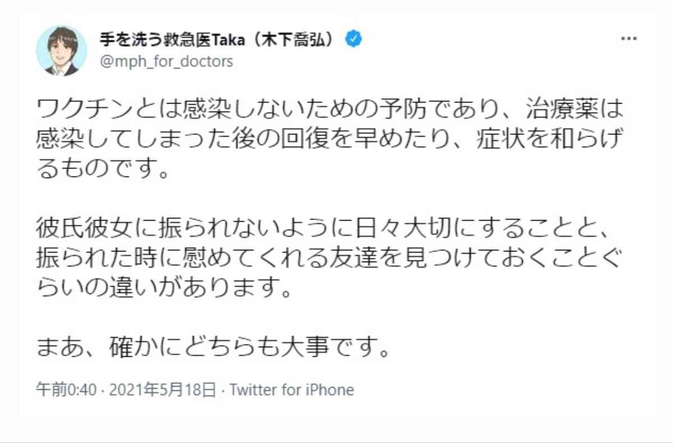The width and height of the screenshot is (673, 443).
Task: Click the verification badge beside the username
Action: [353, 38]
